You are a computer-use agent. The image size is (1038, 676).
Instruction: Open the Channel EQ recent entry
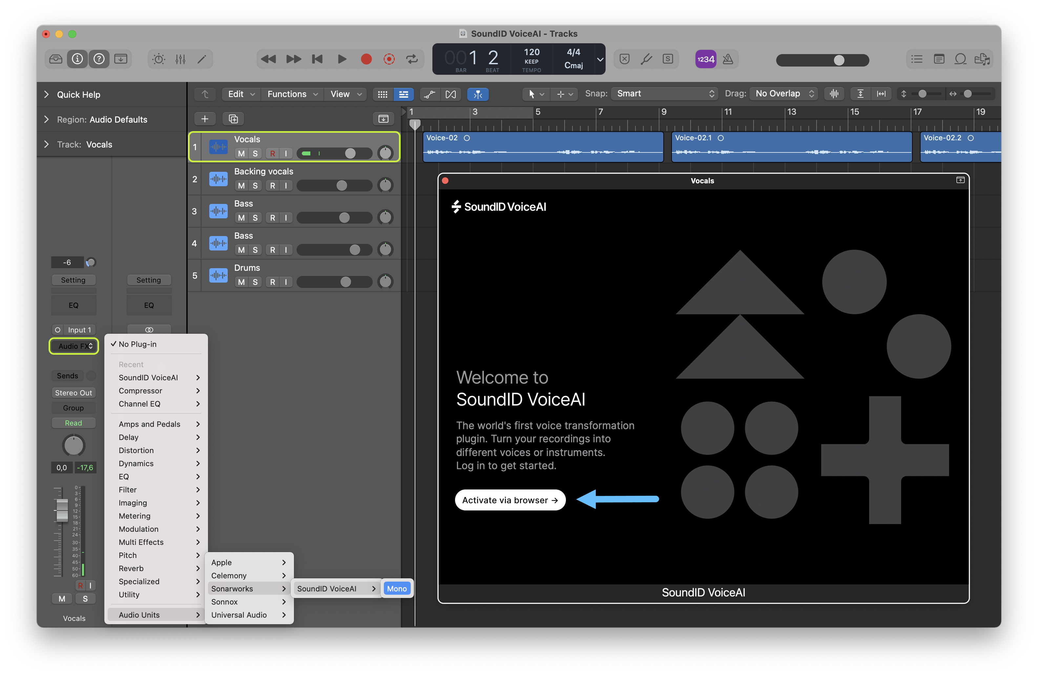(x=156, y=404)
